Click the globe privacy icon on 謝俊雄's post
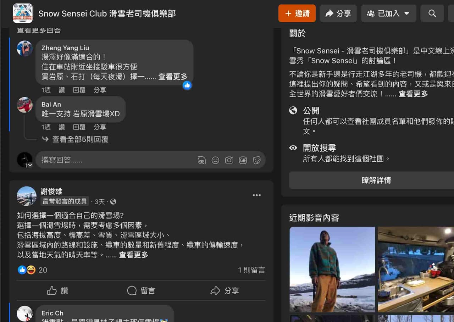The image size is (454, 322). click(x=113, y=201)
